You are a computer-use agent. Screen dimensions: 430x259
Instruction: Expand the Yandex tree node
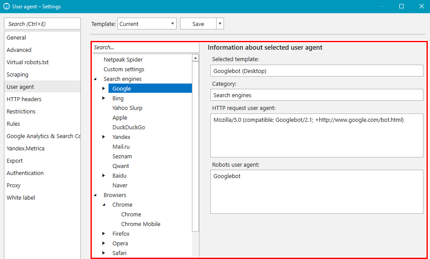coord(104,137)
